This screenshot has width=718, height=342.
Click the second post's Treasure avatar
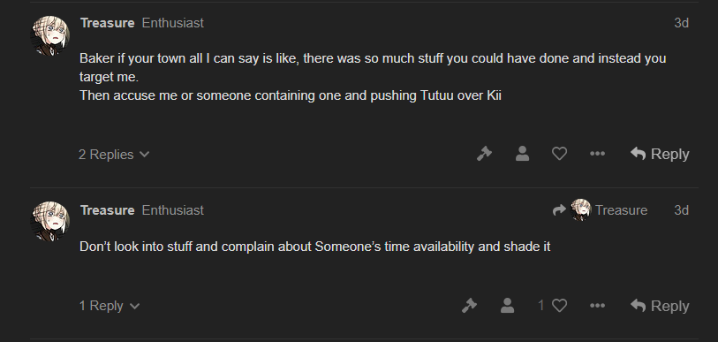point(50,222)
